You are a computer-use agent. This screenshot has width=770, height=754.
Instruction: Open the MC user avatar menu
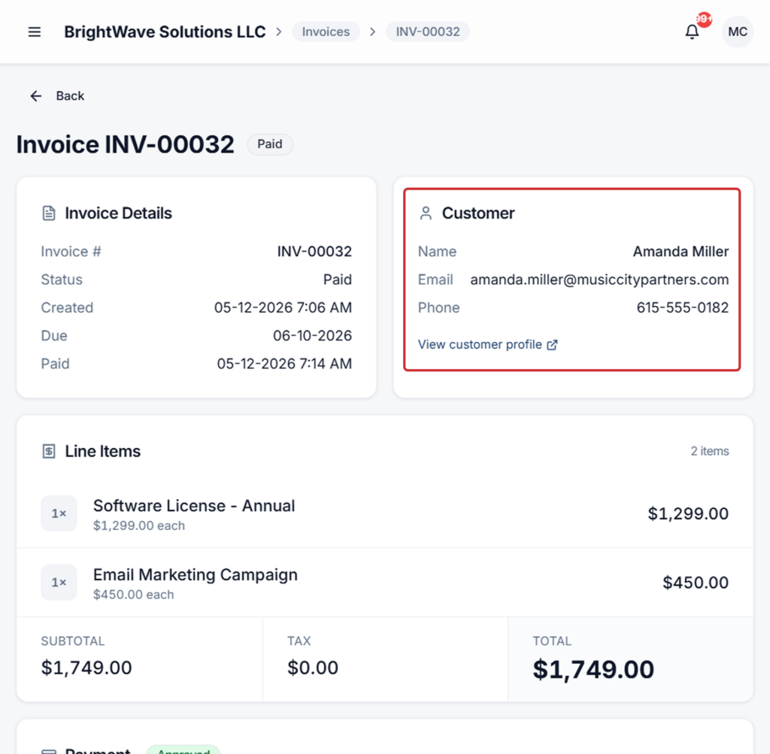[x=737, y=32]
